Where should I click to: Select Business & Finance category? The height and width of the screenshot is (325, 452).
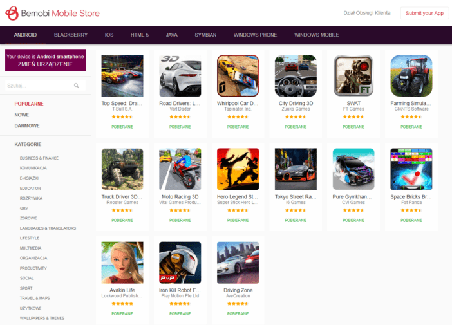pyautogui.click(x=39, y=158)
